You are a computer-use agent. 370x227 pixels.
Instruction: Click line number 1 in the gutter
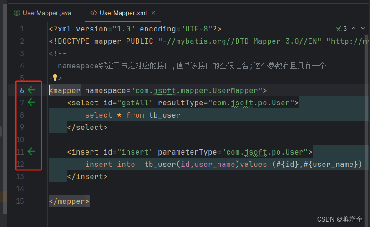point(22,29)
